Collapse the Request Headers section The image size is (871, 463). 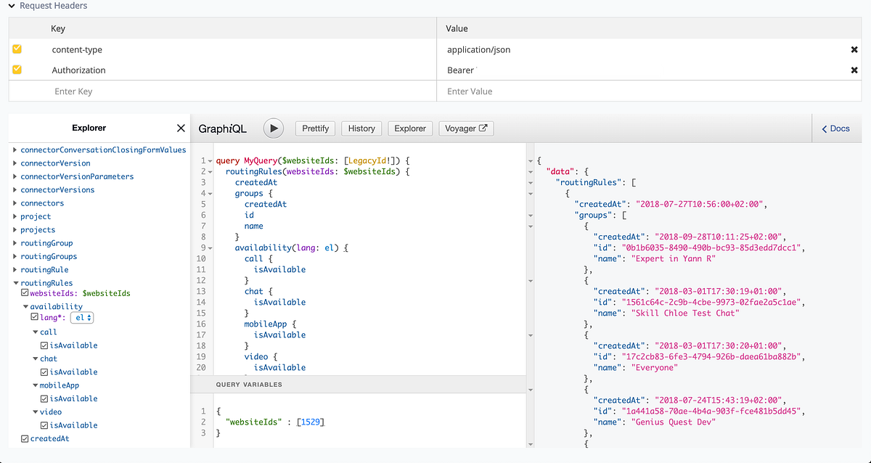tap(11, 5)
